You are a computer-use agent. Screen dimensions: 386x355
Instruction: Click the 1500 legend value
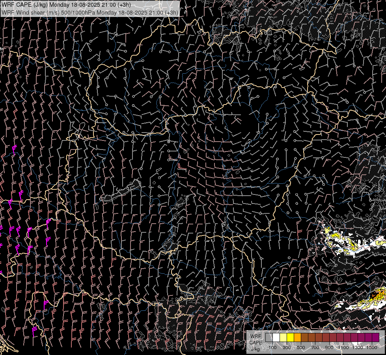372,348
